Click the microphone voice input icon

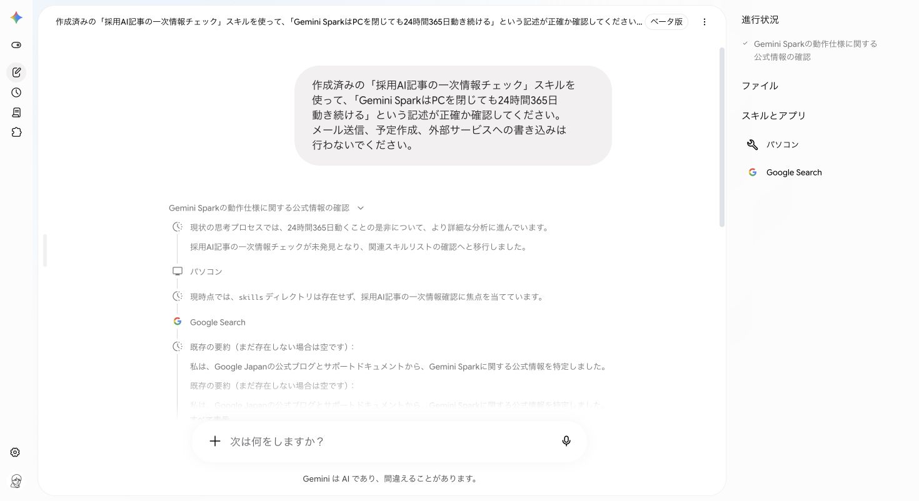point(566,441)
